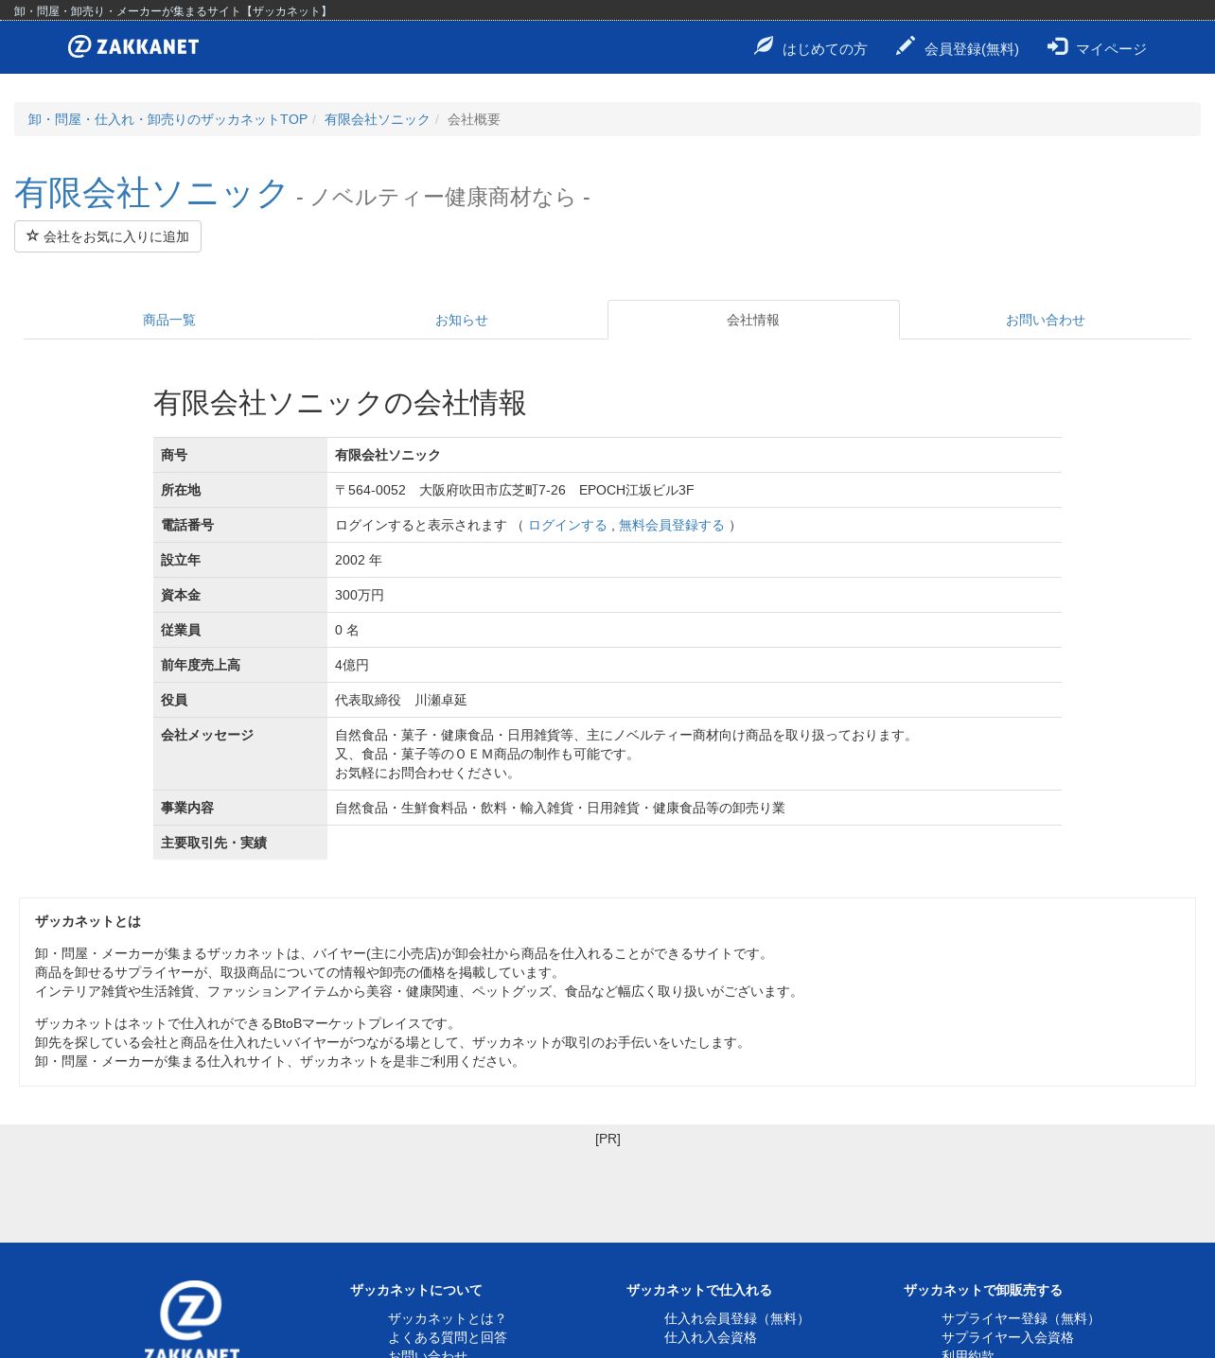Click the 前年度売上高 row label
The image size is (1215, 1358).
(201, 665)
